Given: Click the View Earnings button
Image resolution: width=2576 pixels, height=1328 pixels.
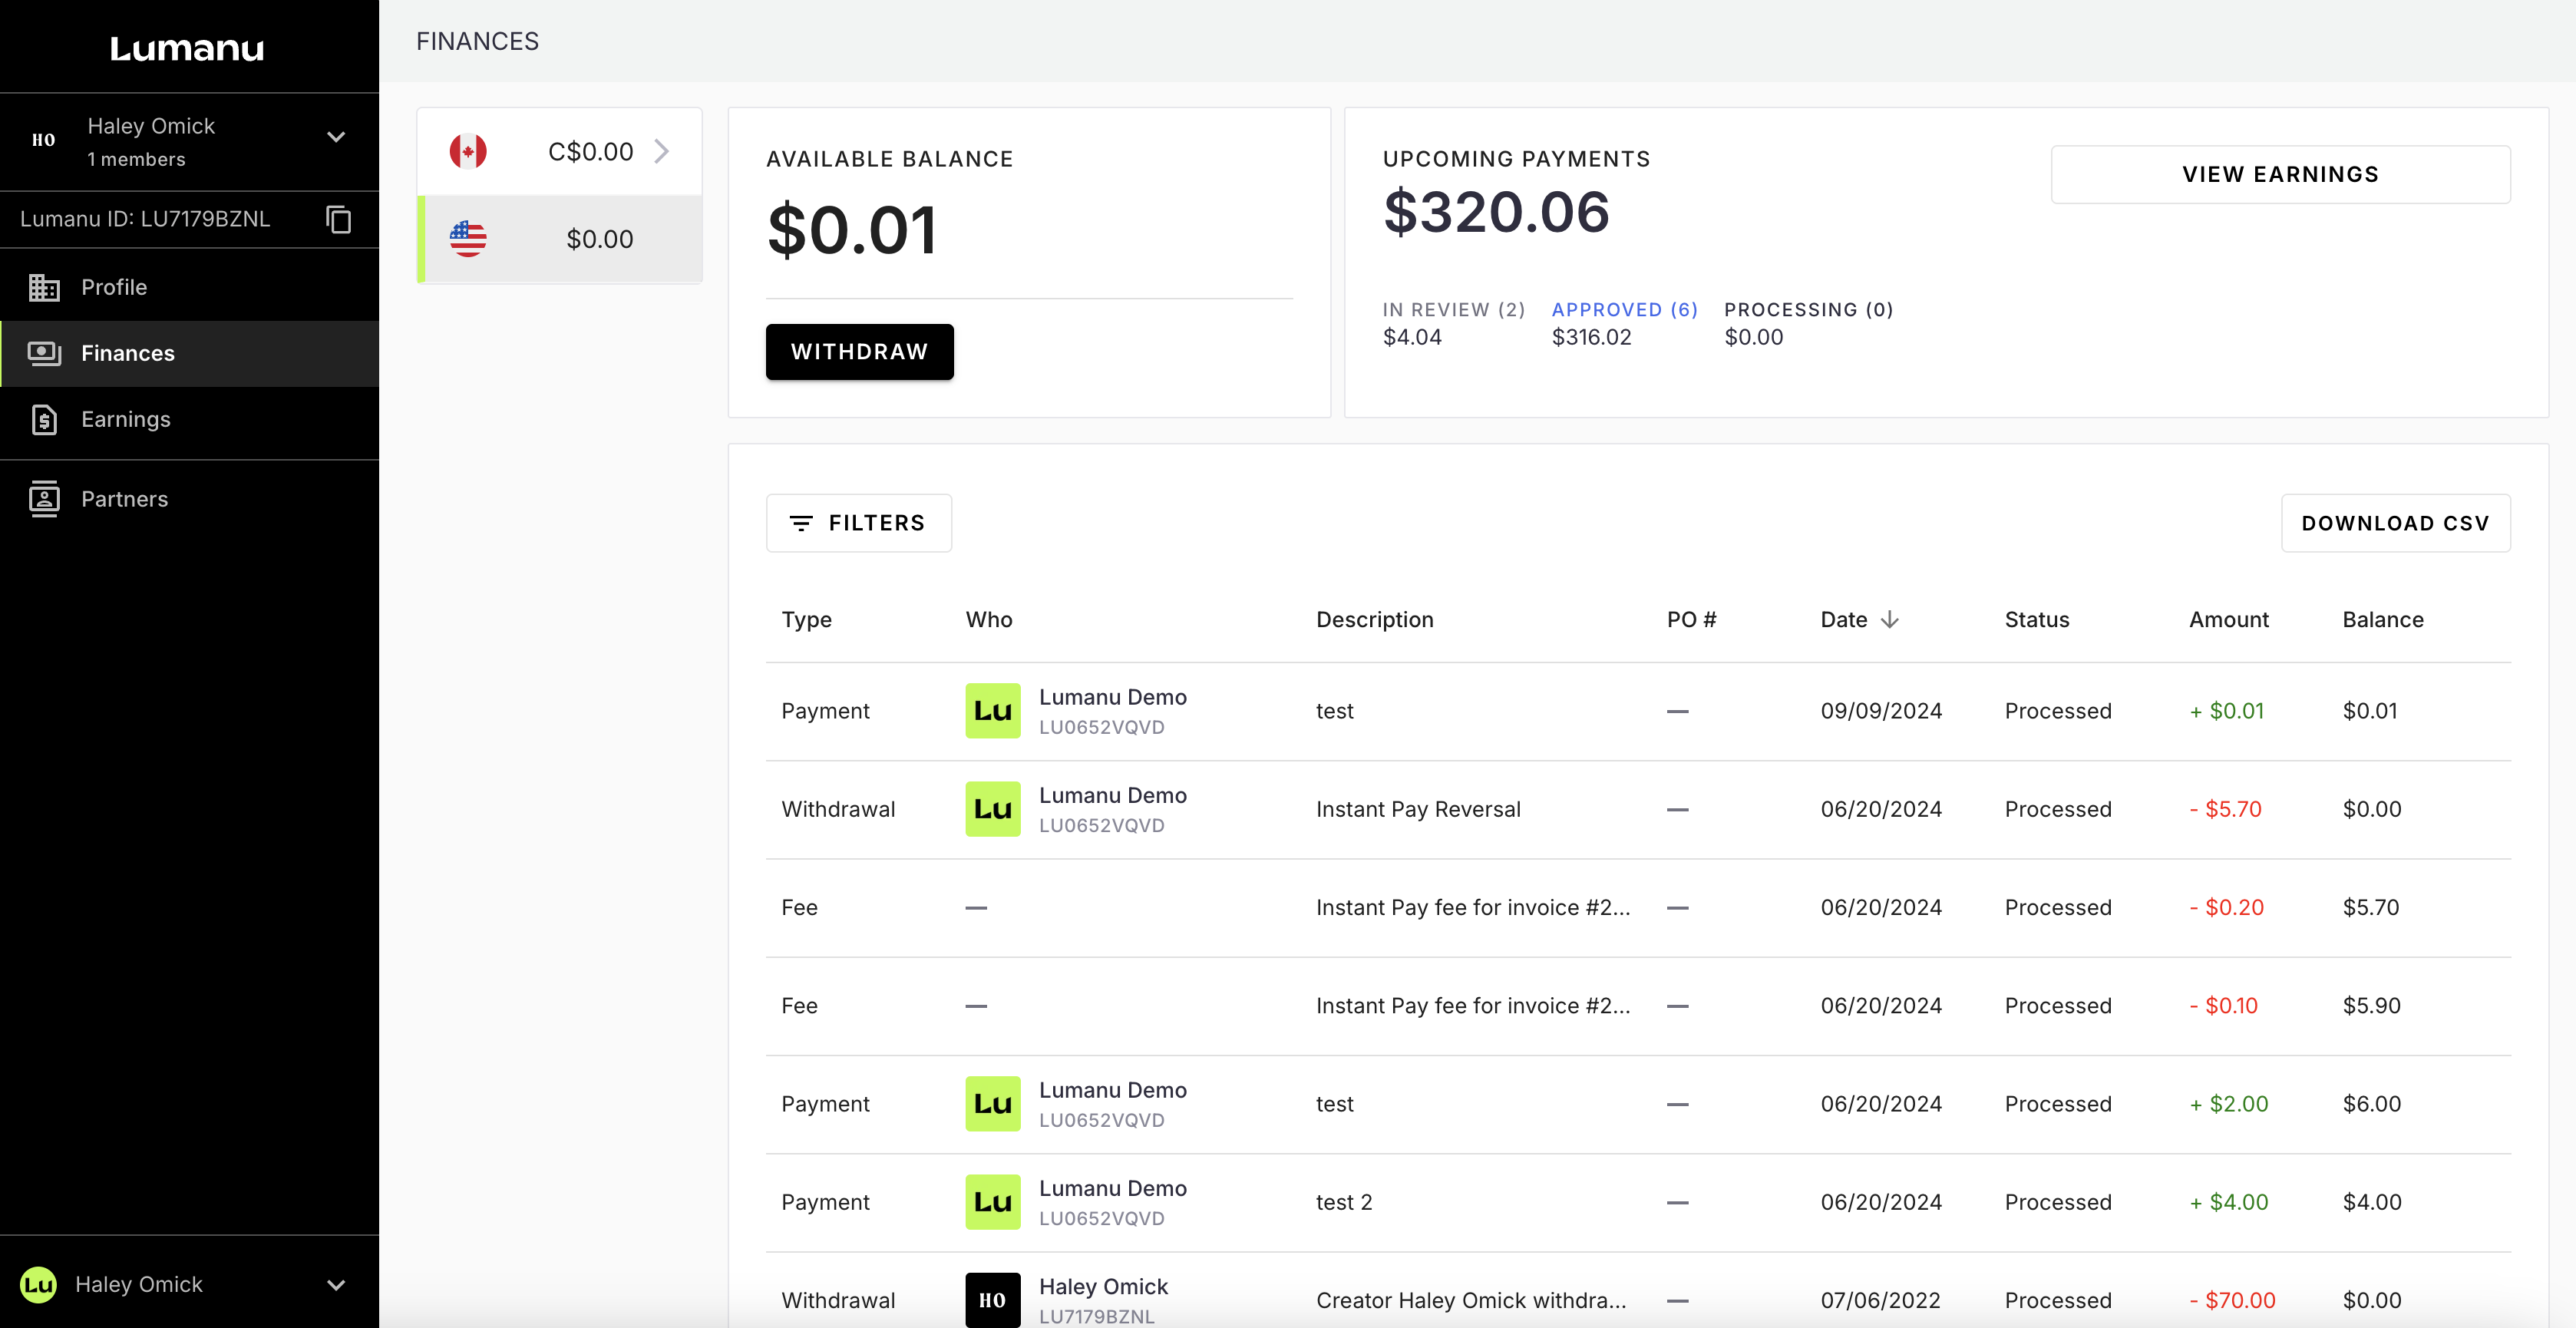Looking at the screenshot, I should 2279,174.
